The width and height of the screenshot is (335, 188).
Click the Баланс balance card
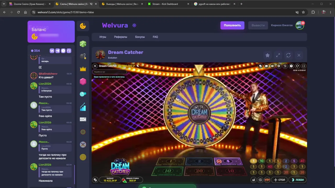tap(51, 32)
